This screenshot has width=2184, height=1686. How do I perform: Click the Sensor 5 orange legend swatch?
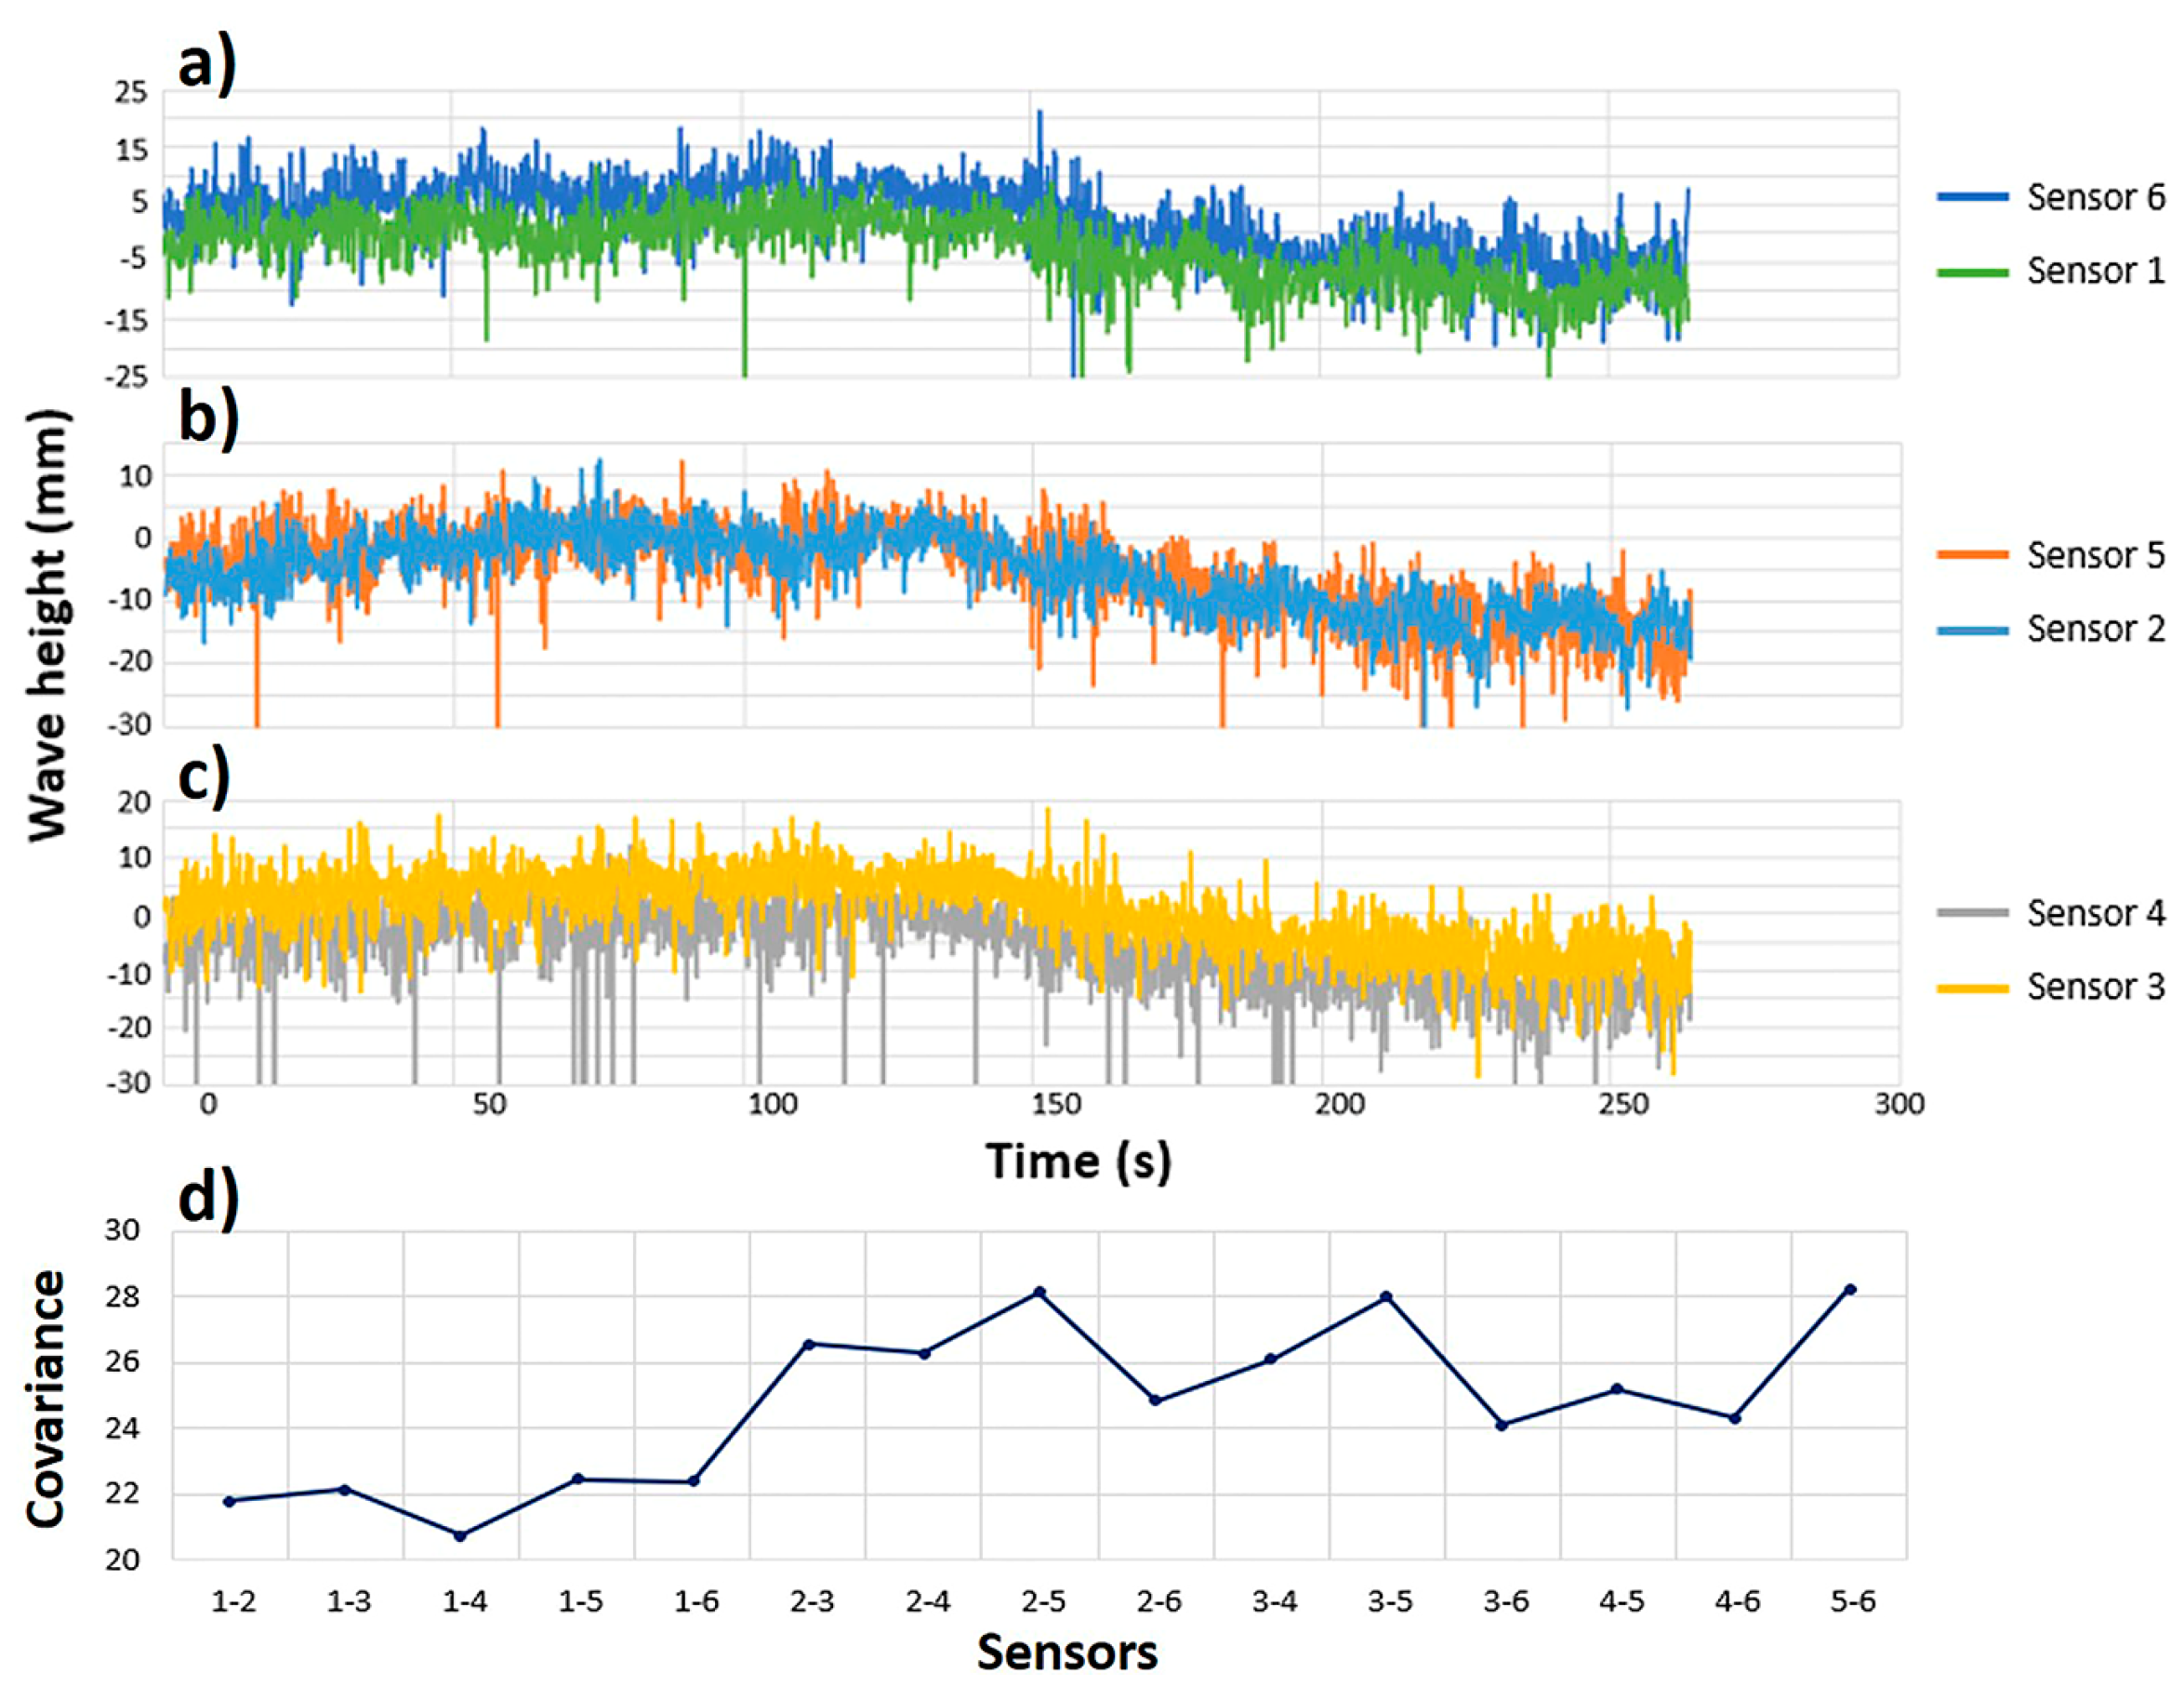[x=1972, y=554]
